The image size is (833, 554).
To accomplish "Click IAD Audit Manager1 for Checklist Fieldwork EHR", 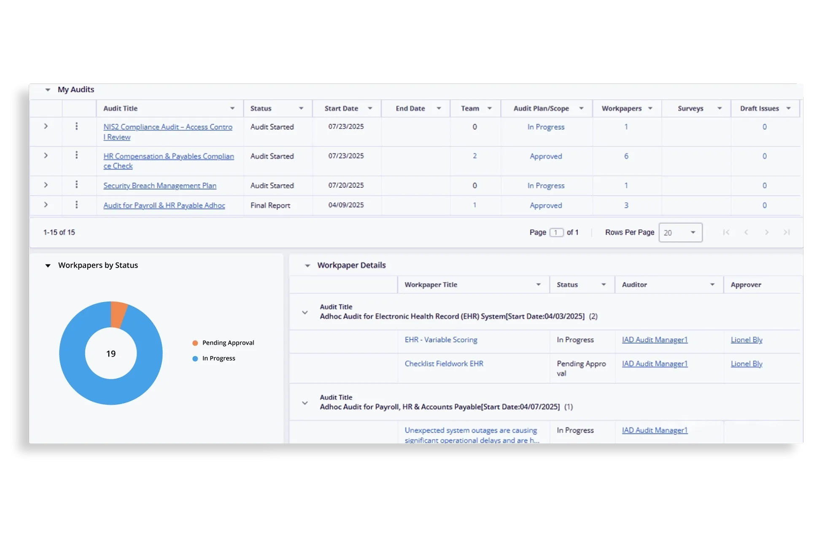I will pyautogui.click(x=655, y=364).
